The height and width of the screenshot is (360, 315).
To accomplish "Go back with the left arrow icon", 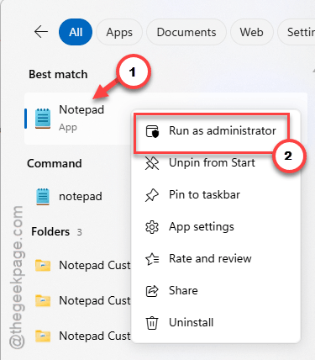I will click(x=41, y=32).
